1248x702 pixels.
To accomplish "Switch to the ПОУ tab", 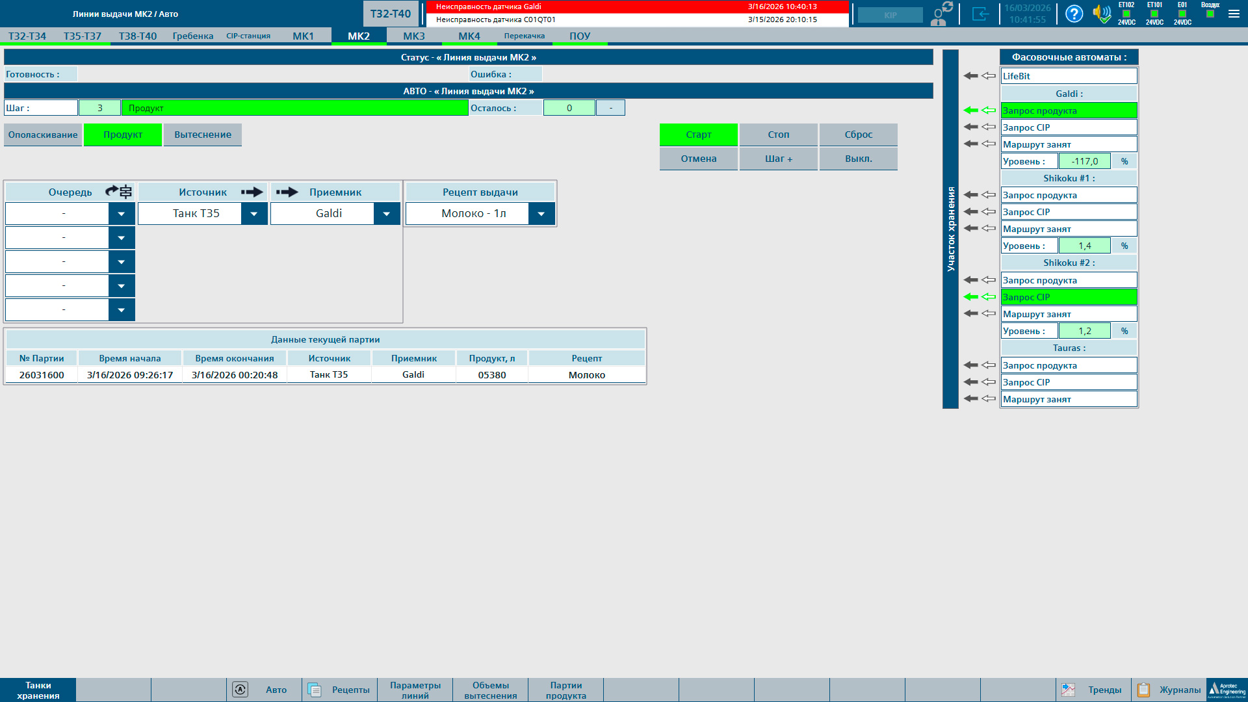I will (x=580, y=36).
